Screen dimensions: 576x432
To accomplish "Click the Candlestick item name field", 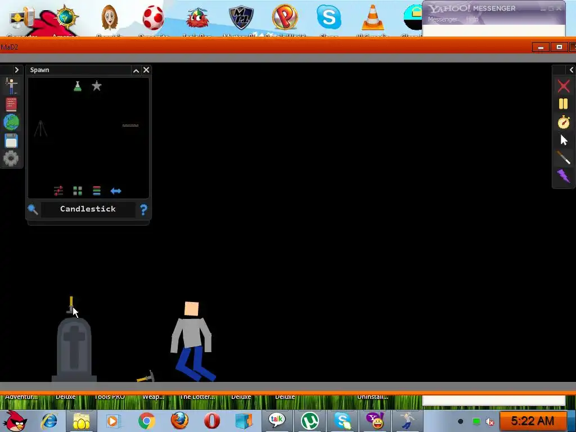I will 88,209.
